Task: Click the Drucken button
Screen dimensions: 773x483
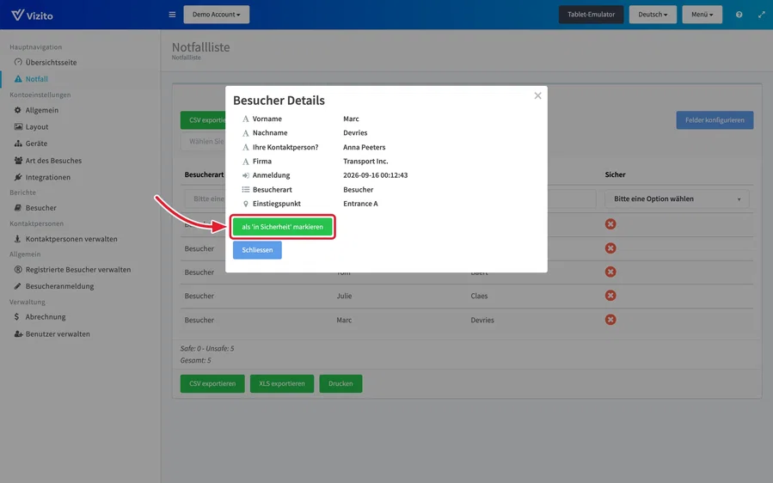Action: pyautogui.click(x=340, y=384)
